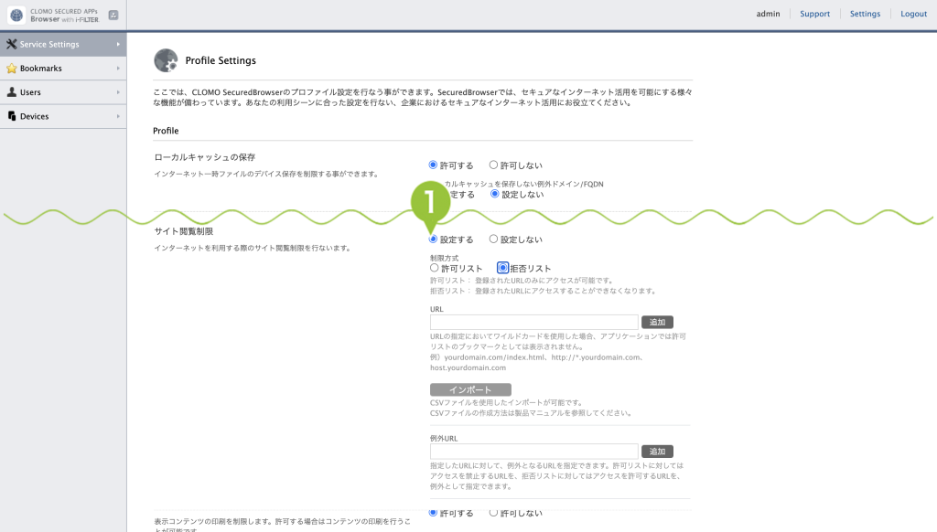Click the wildcard URL example text
This screenshot has width=937, height=532.
click(536, 362)
